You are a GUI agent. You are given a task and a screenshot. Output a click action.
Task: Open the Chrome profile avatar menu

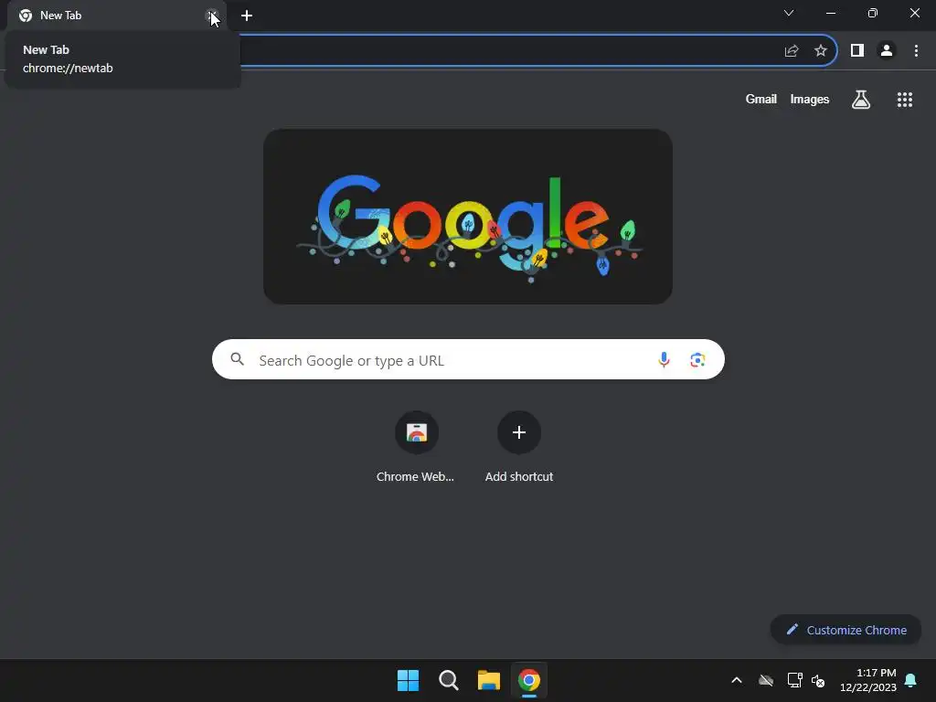tap(887, 51)
